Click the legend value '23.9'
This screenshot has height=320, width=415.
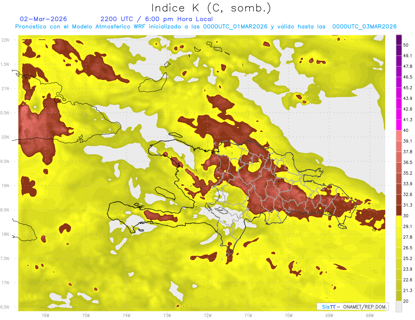[x=408, y=269]
